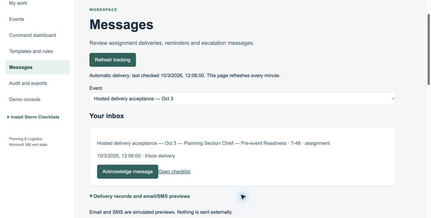This screenshot has width=431, height=218.
Task: Collapse Delivery records and email/SMS previews
Action: click(140, 196)
